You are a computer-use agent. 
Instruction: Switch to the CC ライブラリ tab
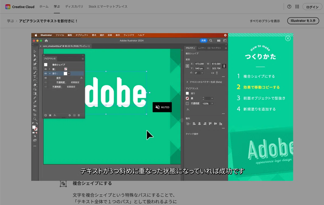pyautogui.click(x=214, y=48)
